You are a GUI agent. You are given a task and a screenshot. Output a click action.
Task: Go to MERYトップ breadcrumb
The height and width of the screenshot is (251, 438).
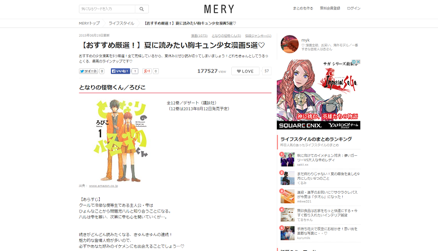[x=89, y=23]
